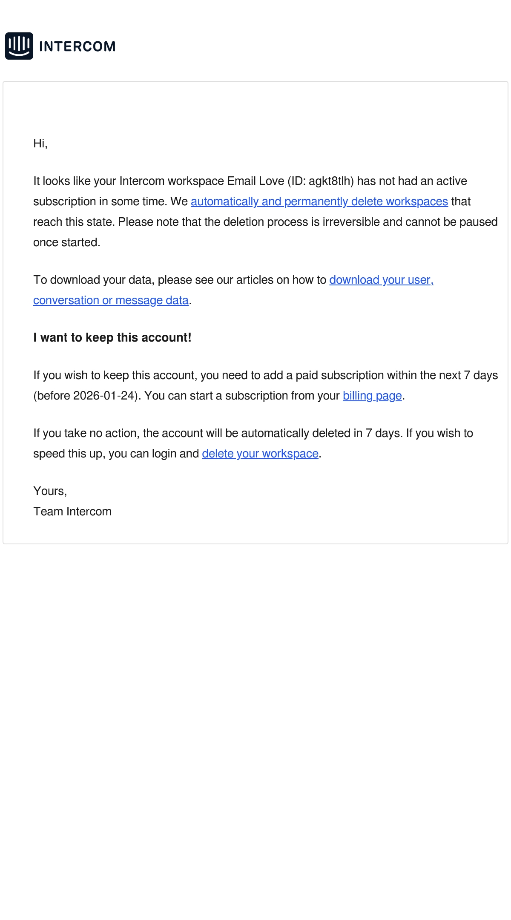Click the words once started
The height and width of the screenshot is (920, 511).
[67, 242]
